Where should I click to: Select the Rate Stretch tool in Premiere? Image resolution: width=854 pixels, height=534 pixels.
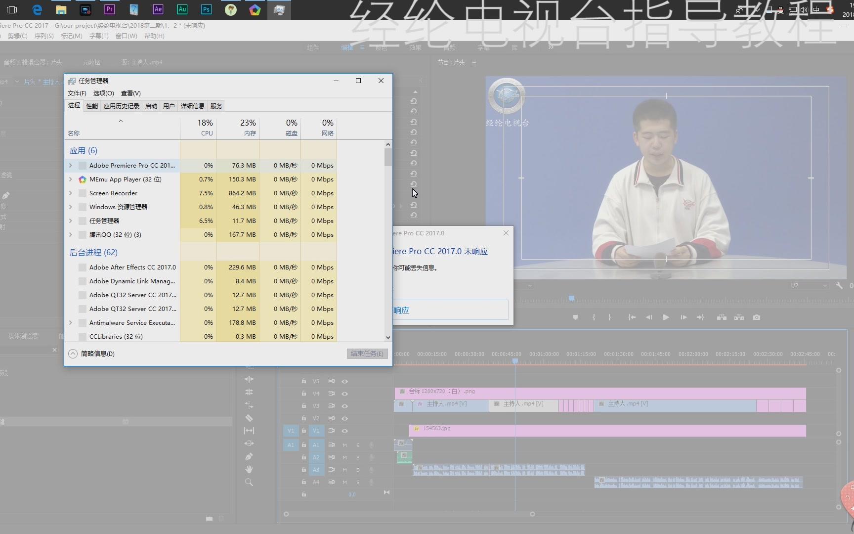tap(249, 405)
